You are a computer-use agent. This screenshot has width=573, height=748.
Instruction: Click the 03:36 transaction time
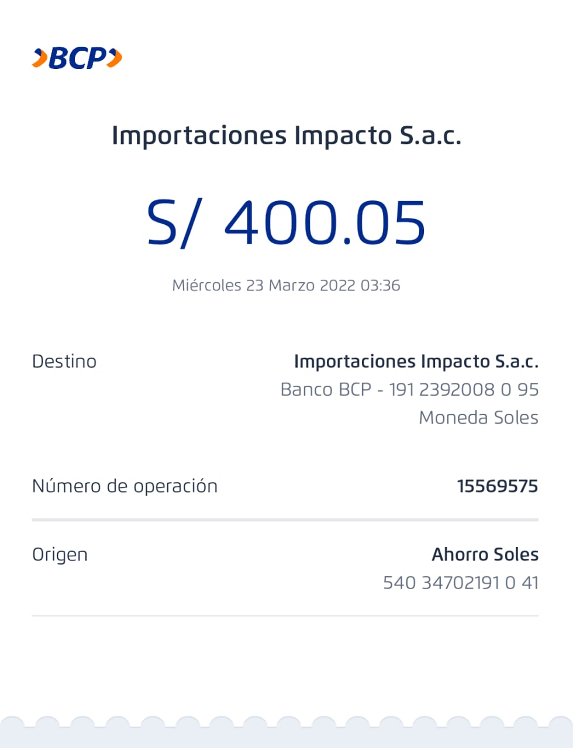[x=381, y=286]
